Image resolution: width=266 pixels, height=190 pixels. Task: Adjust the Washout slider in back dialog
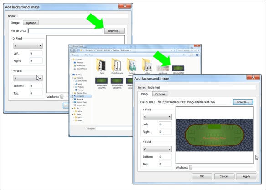pos(62,96)
